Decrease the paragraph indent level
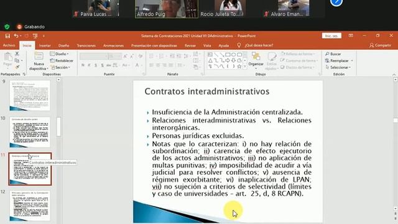The image size is (398, 224). [x=172, y=57]
